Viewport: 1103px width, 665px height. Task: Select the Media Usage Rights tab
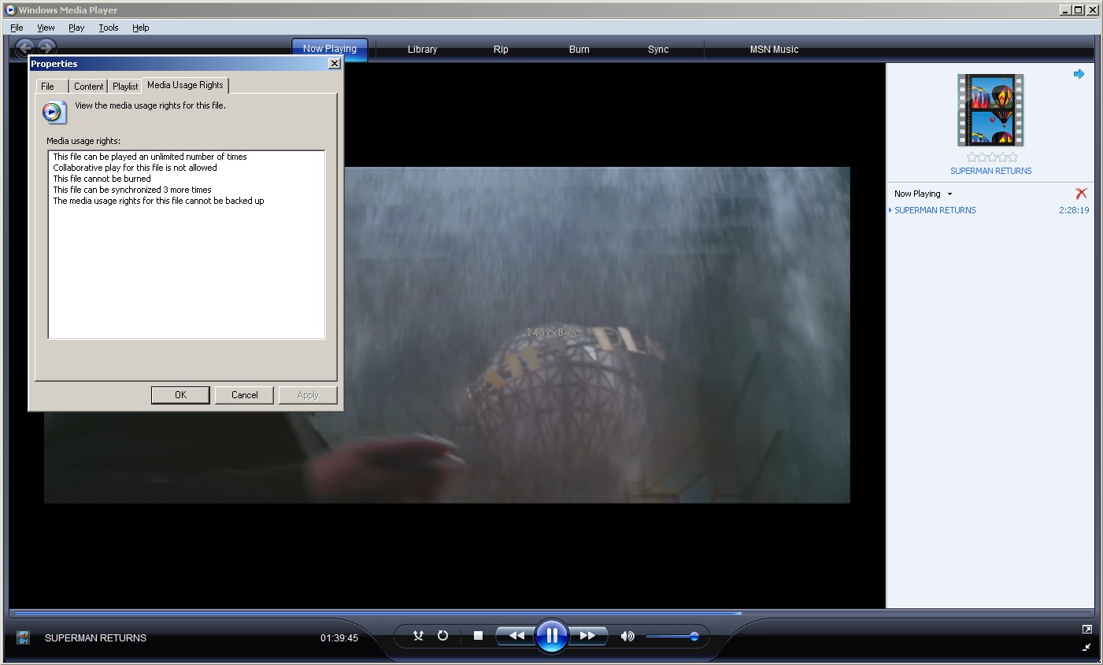point(185,85)
